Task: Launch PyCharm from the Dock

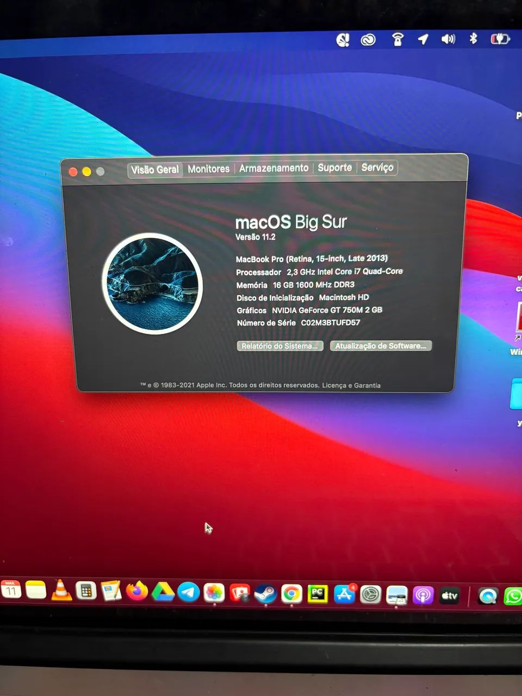Action: coord(318,594)
